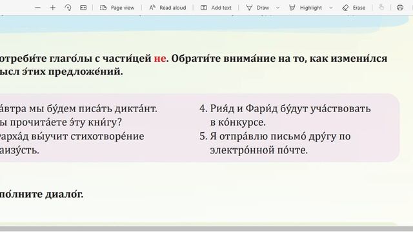Viewport: 413px width, 232px height.
Task: Click sentence 5 starting "Я отпра́влю письмо́"
Action: (x=275, y=137)
